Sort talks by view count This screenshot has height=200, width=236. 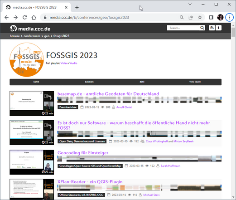coord(195,82)
